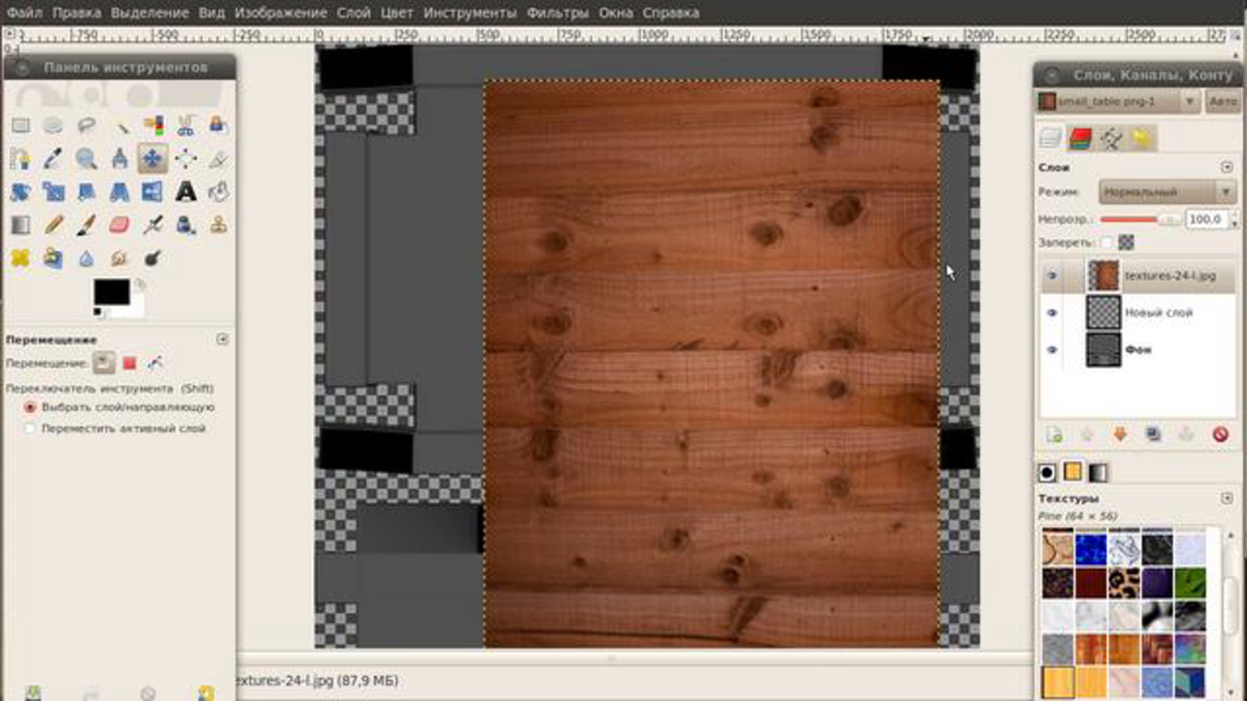This screenshot has height=701, width=1247.
Task: Select the Text tool
Action: tap(185, 192)
